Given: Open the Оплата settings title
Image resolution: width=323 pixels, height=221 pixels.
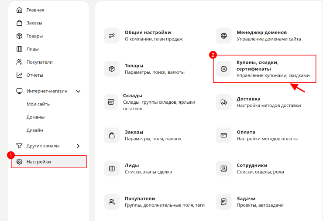Looking at the screenshot, I should 246,132.
